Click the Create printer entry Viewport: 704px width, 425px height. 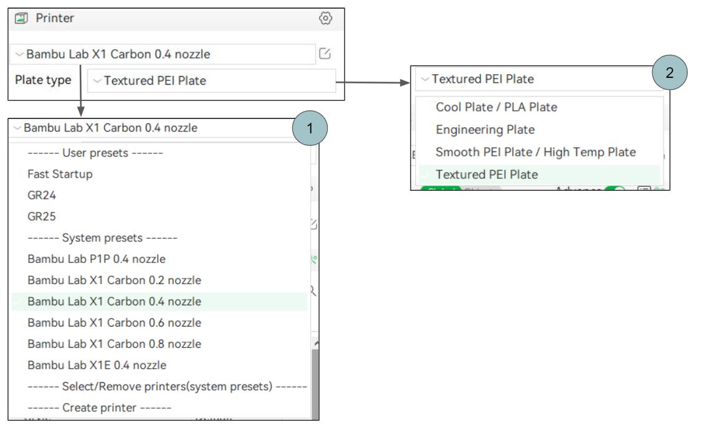tap(99, 408)
